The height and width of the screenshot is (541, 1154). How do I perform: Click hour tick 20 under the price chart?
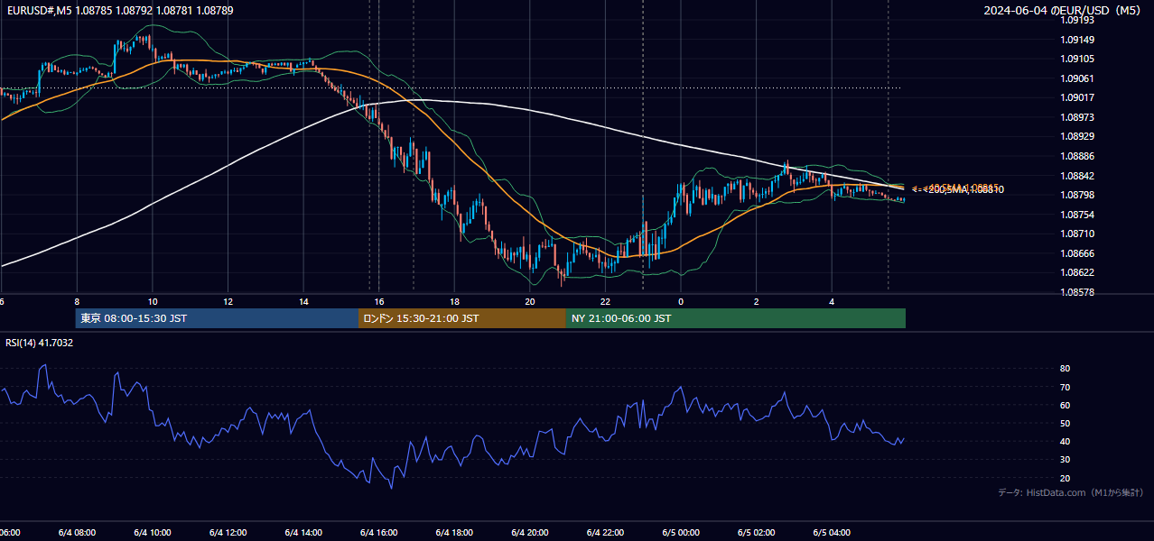click(530, 301)
